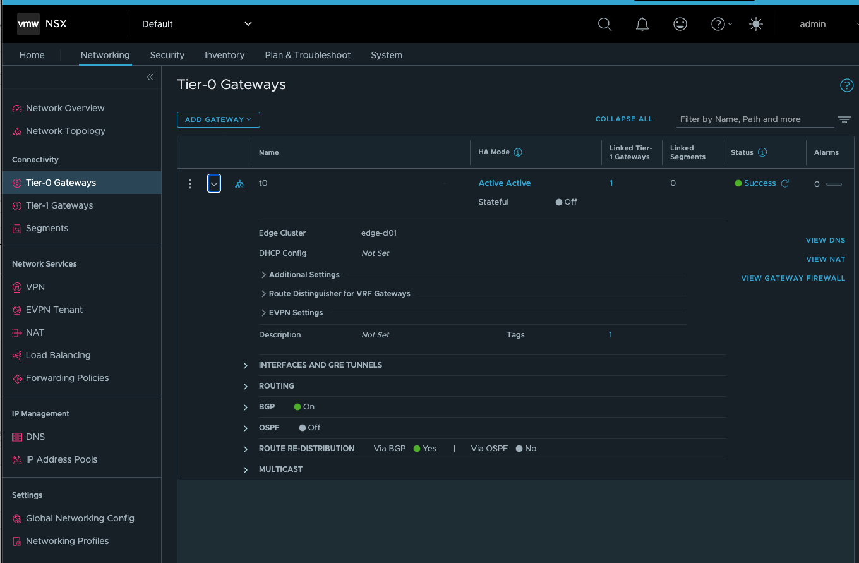Screen dimensions: 859x563
Task: Click the Load Balancing icon
Action: click(17, 356)
